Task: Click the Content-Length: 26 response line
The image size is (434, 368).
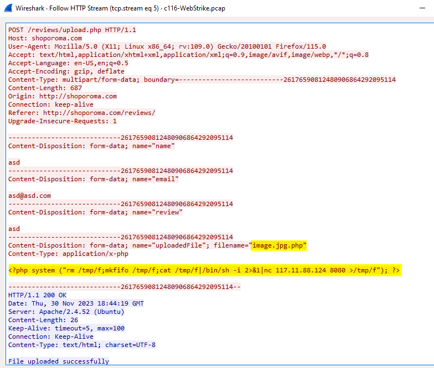Action: tap(43, 320)
